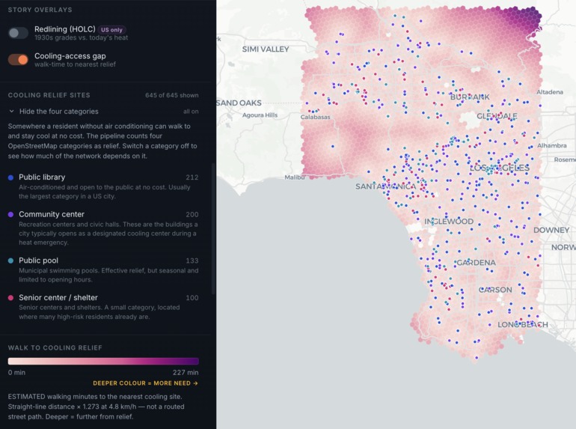The image size is (576, 429).
Task: Click the '645 of 645 shown' count
Action: click(171, 95)
